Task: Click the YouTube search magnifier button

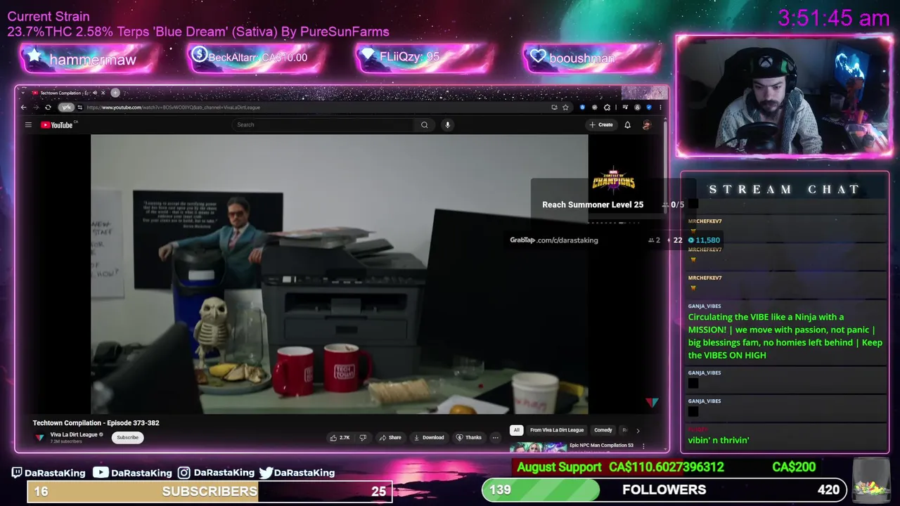Action: (x=424, y=124)
